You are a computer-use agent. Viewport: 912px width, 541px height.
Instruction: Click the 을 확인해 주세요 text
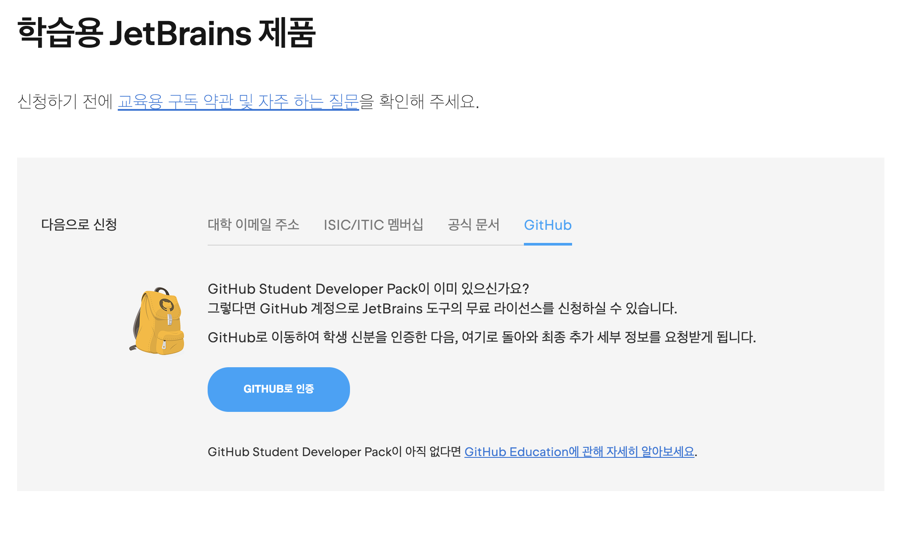(419, 102)
